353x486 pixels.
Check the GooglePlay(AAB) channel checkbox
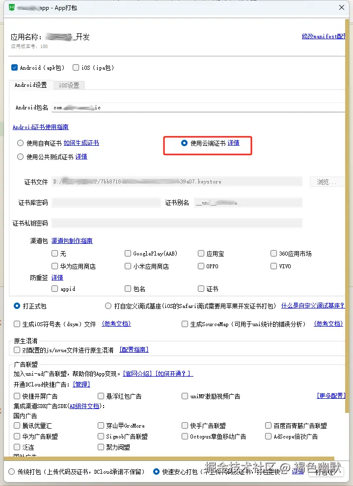point(128,254)
